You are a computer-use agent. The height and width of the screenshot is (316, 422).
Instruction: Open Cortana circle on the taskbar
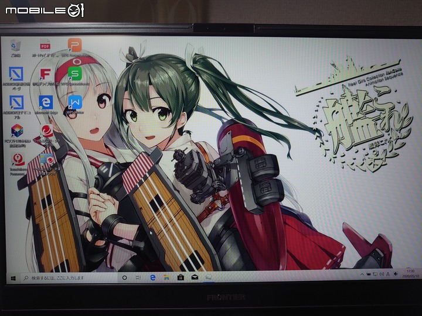click(124, 277)
